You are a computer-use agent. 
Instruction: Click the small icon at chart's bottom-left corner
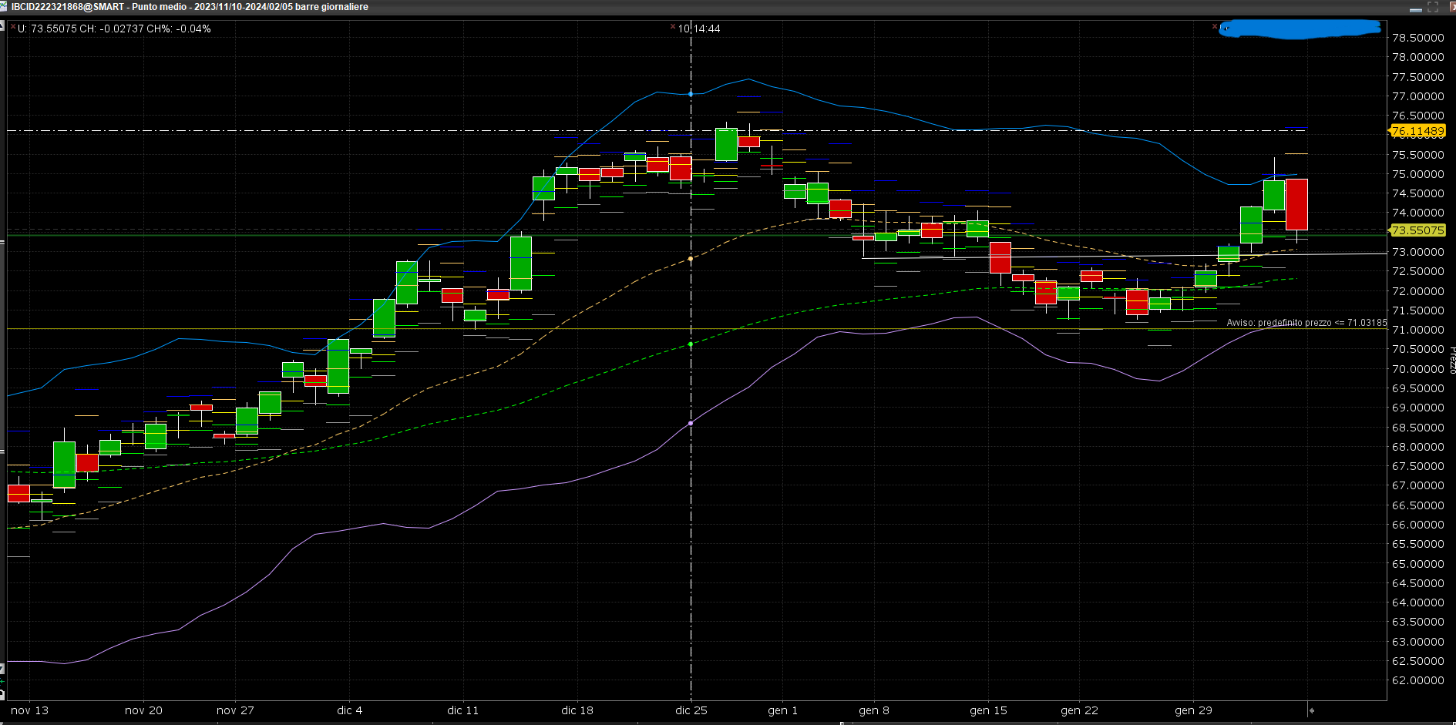click(x=2, y=694)
